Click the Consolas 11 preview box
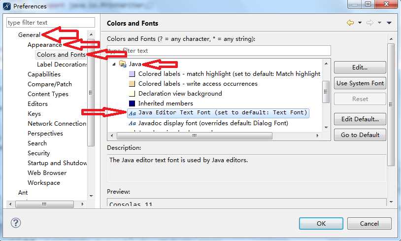This screenshot has width=401, height=241. pyautogui.click(x=246, y=202)
